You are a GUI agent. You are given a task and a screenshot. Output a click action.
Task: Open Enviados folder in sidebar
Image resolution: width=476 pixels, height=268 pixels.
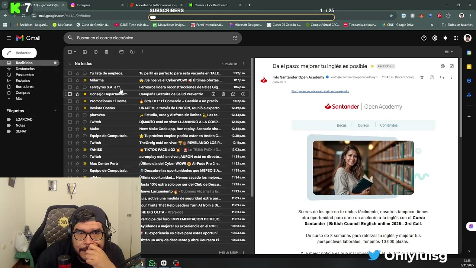click(23, 81)
